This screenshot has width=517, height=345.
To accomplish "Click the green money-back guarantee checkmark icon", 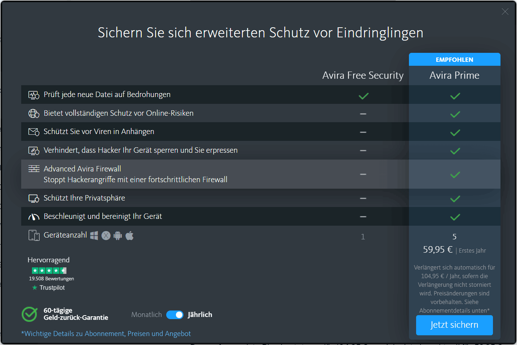I will (29, 314).
